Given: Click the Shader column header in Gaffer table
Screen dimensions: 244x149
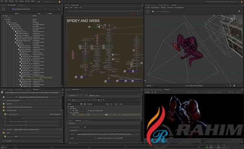Looking at the screenshot, I should 90,104.
